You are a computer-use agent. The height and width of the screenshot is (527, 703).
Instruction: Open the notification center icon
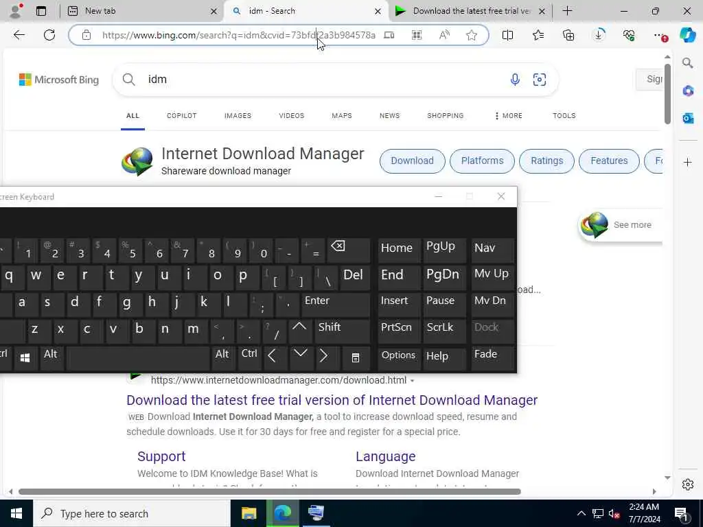coord(681,513)
